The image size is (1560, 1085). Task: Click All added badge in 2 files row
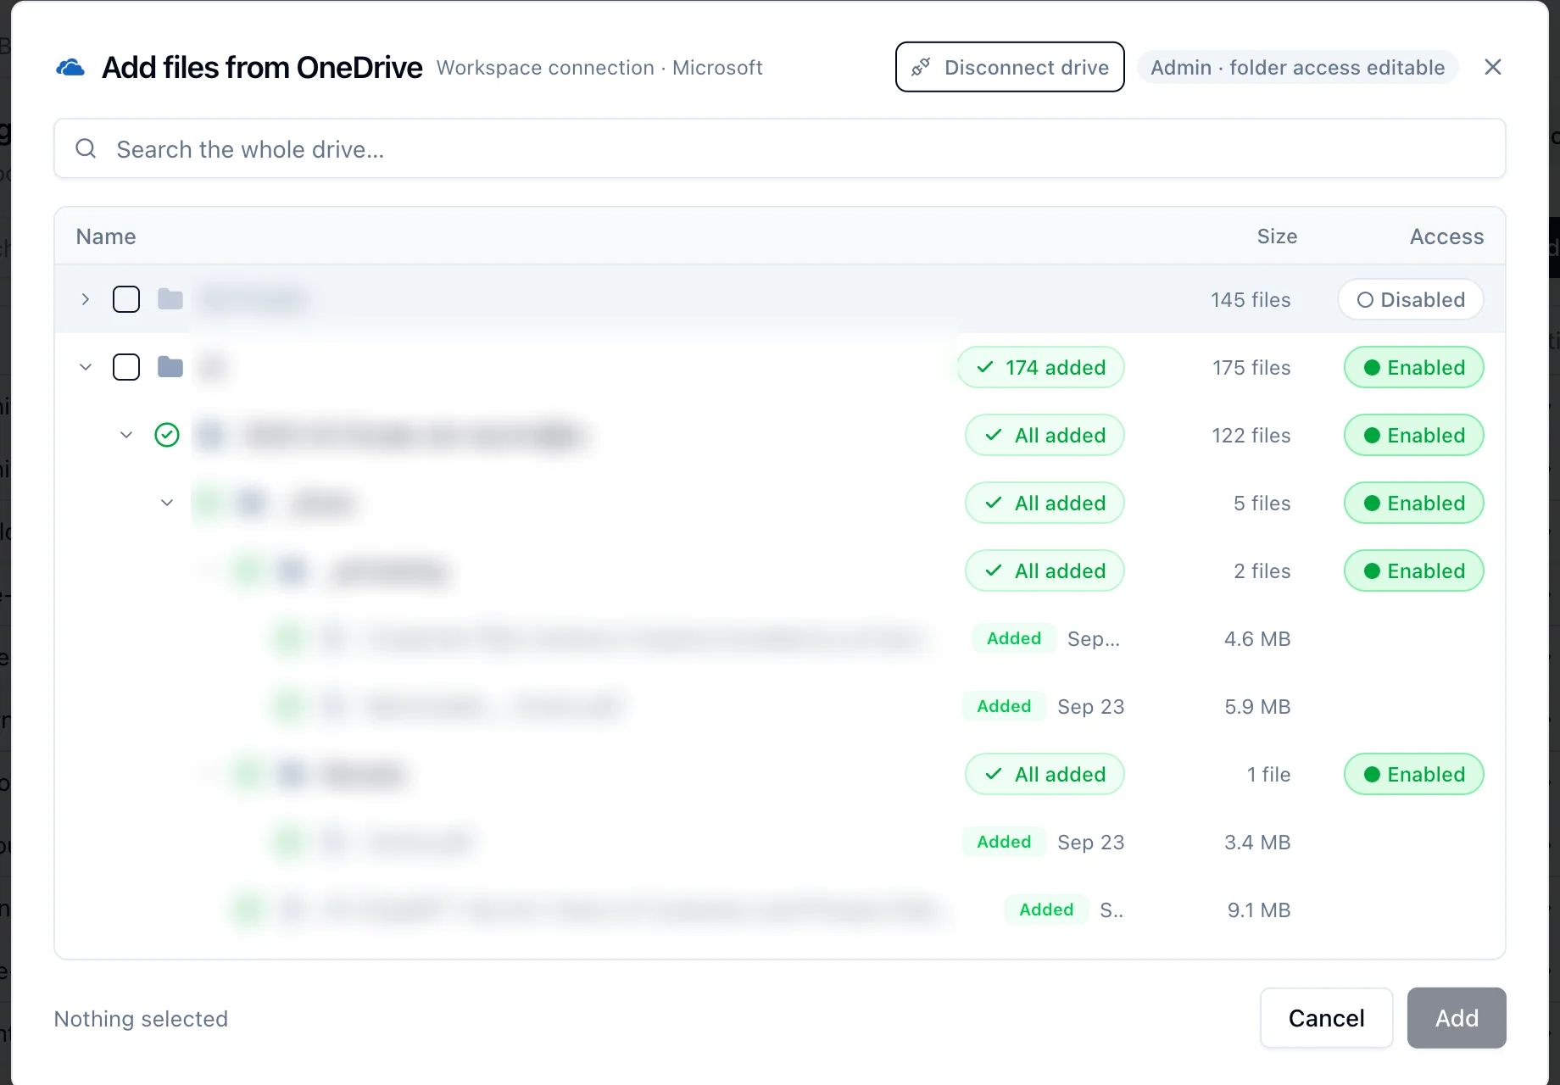click(x=1045, y=570)
